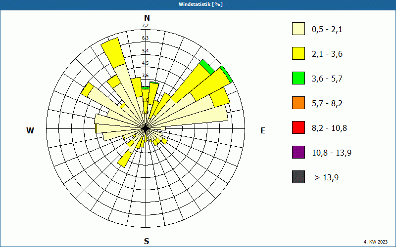This screenshot has height=247, width=396.
Task: Click the 7,2 radial axis label
Action: click(x=145, y=26)
